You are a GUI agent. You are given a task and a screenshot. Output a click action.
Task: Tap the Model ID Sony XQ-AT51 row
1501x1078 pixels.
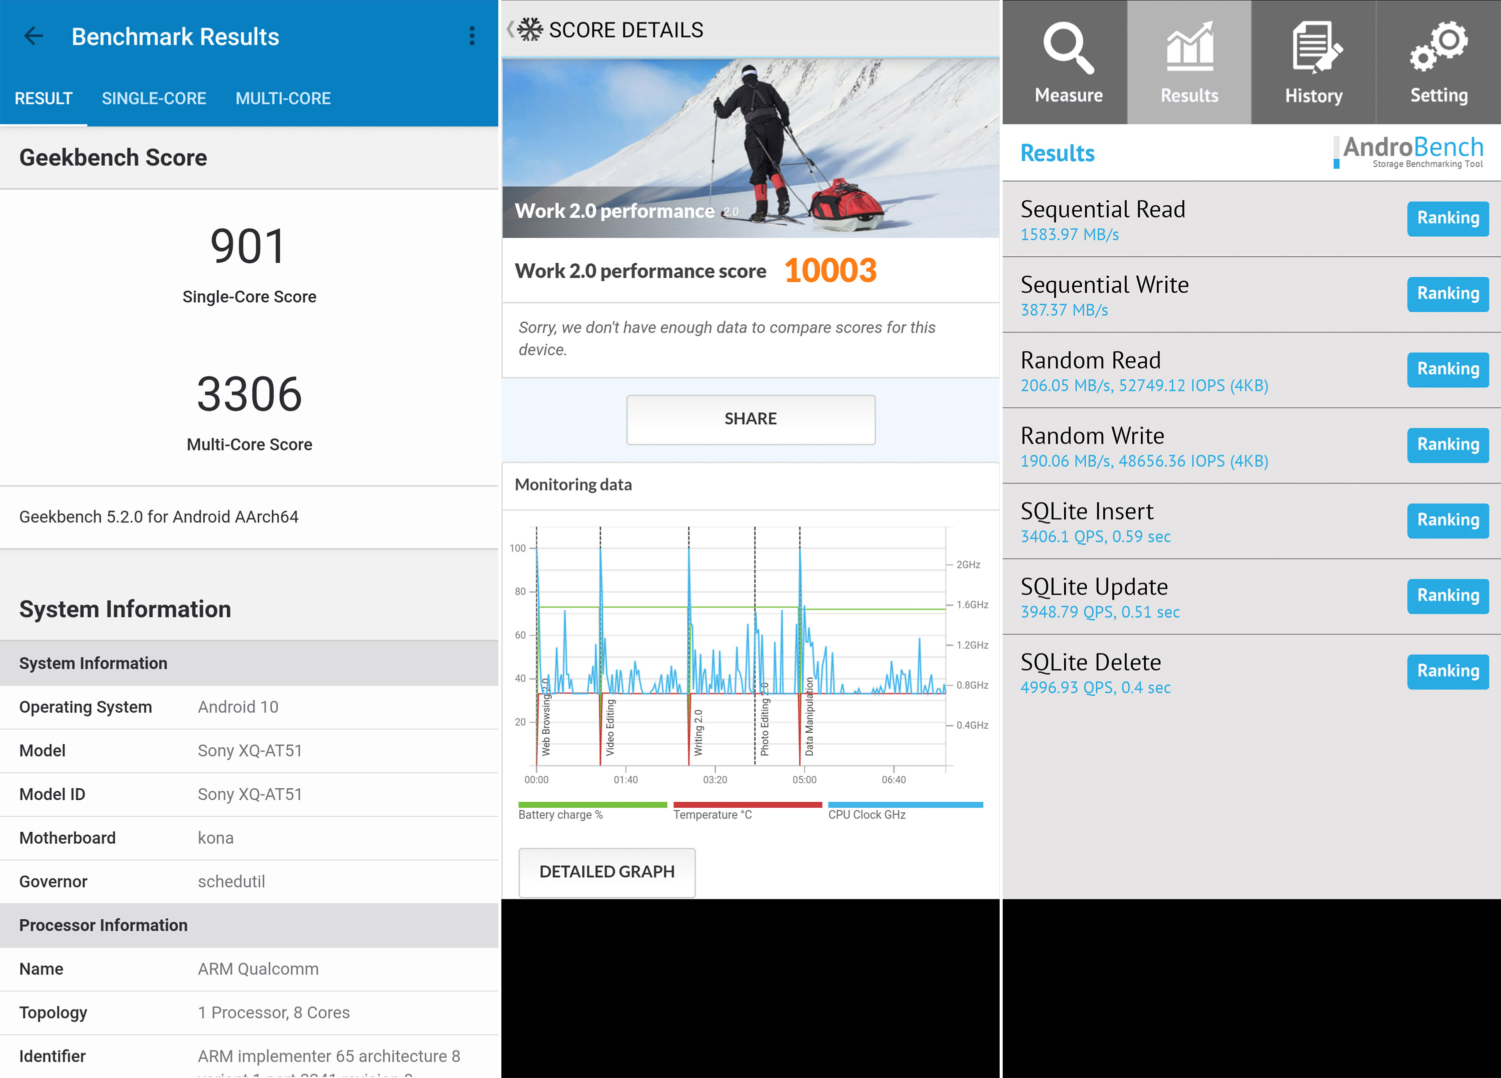(x=249, y=795)
